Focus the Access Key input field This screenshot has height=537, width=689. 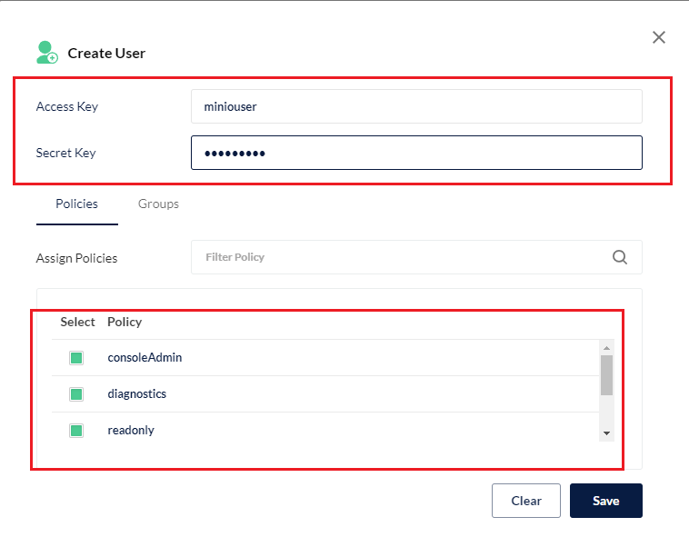pyautogui.click(x=416, y=106)
